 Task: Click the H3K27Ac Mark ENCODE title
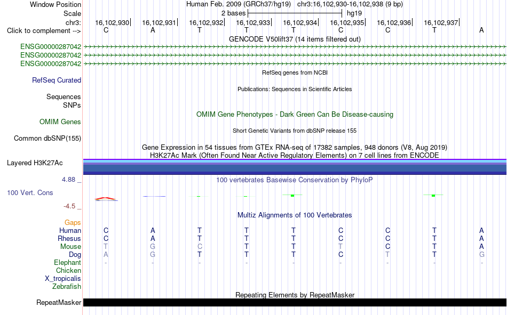click(295, 156)
